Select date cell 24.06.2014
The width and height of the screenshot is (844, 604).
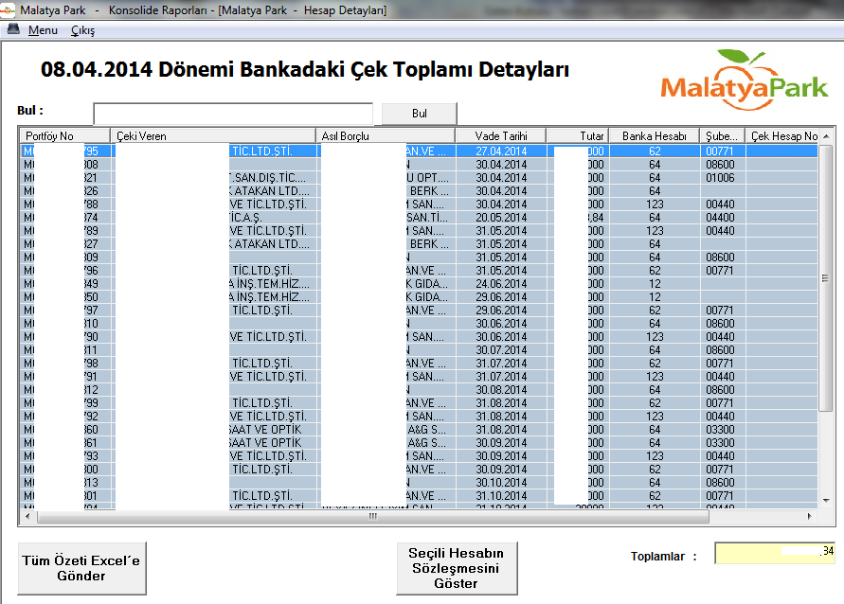[x=501, y=283]
